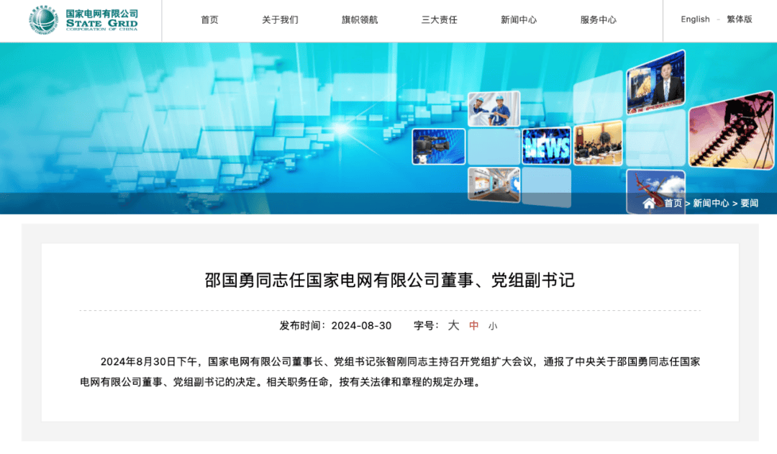This screenshot has height=454, width=777.
Task: Set font size to 小
Action: 493,326
